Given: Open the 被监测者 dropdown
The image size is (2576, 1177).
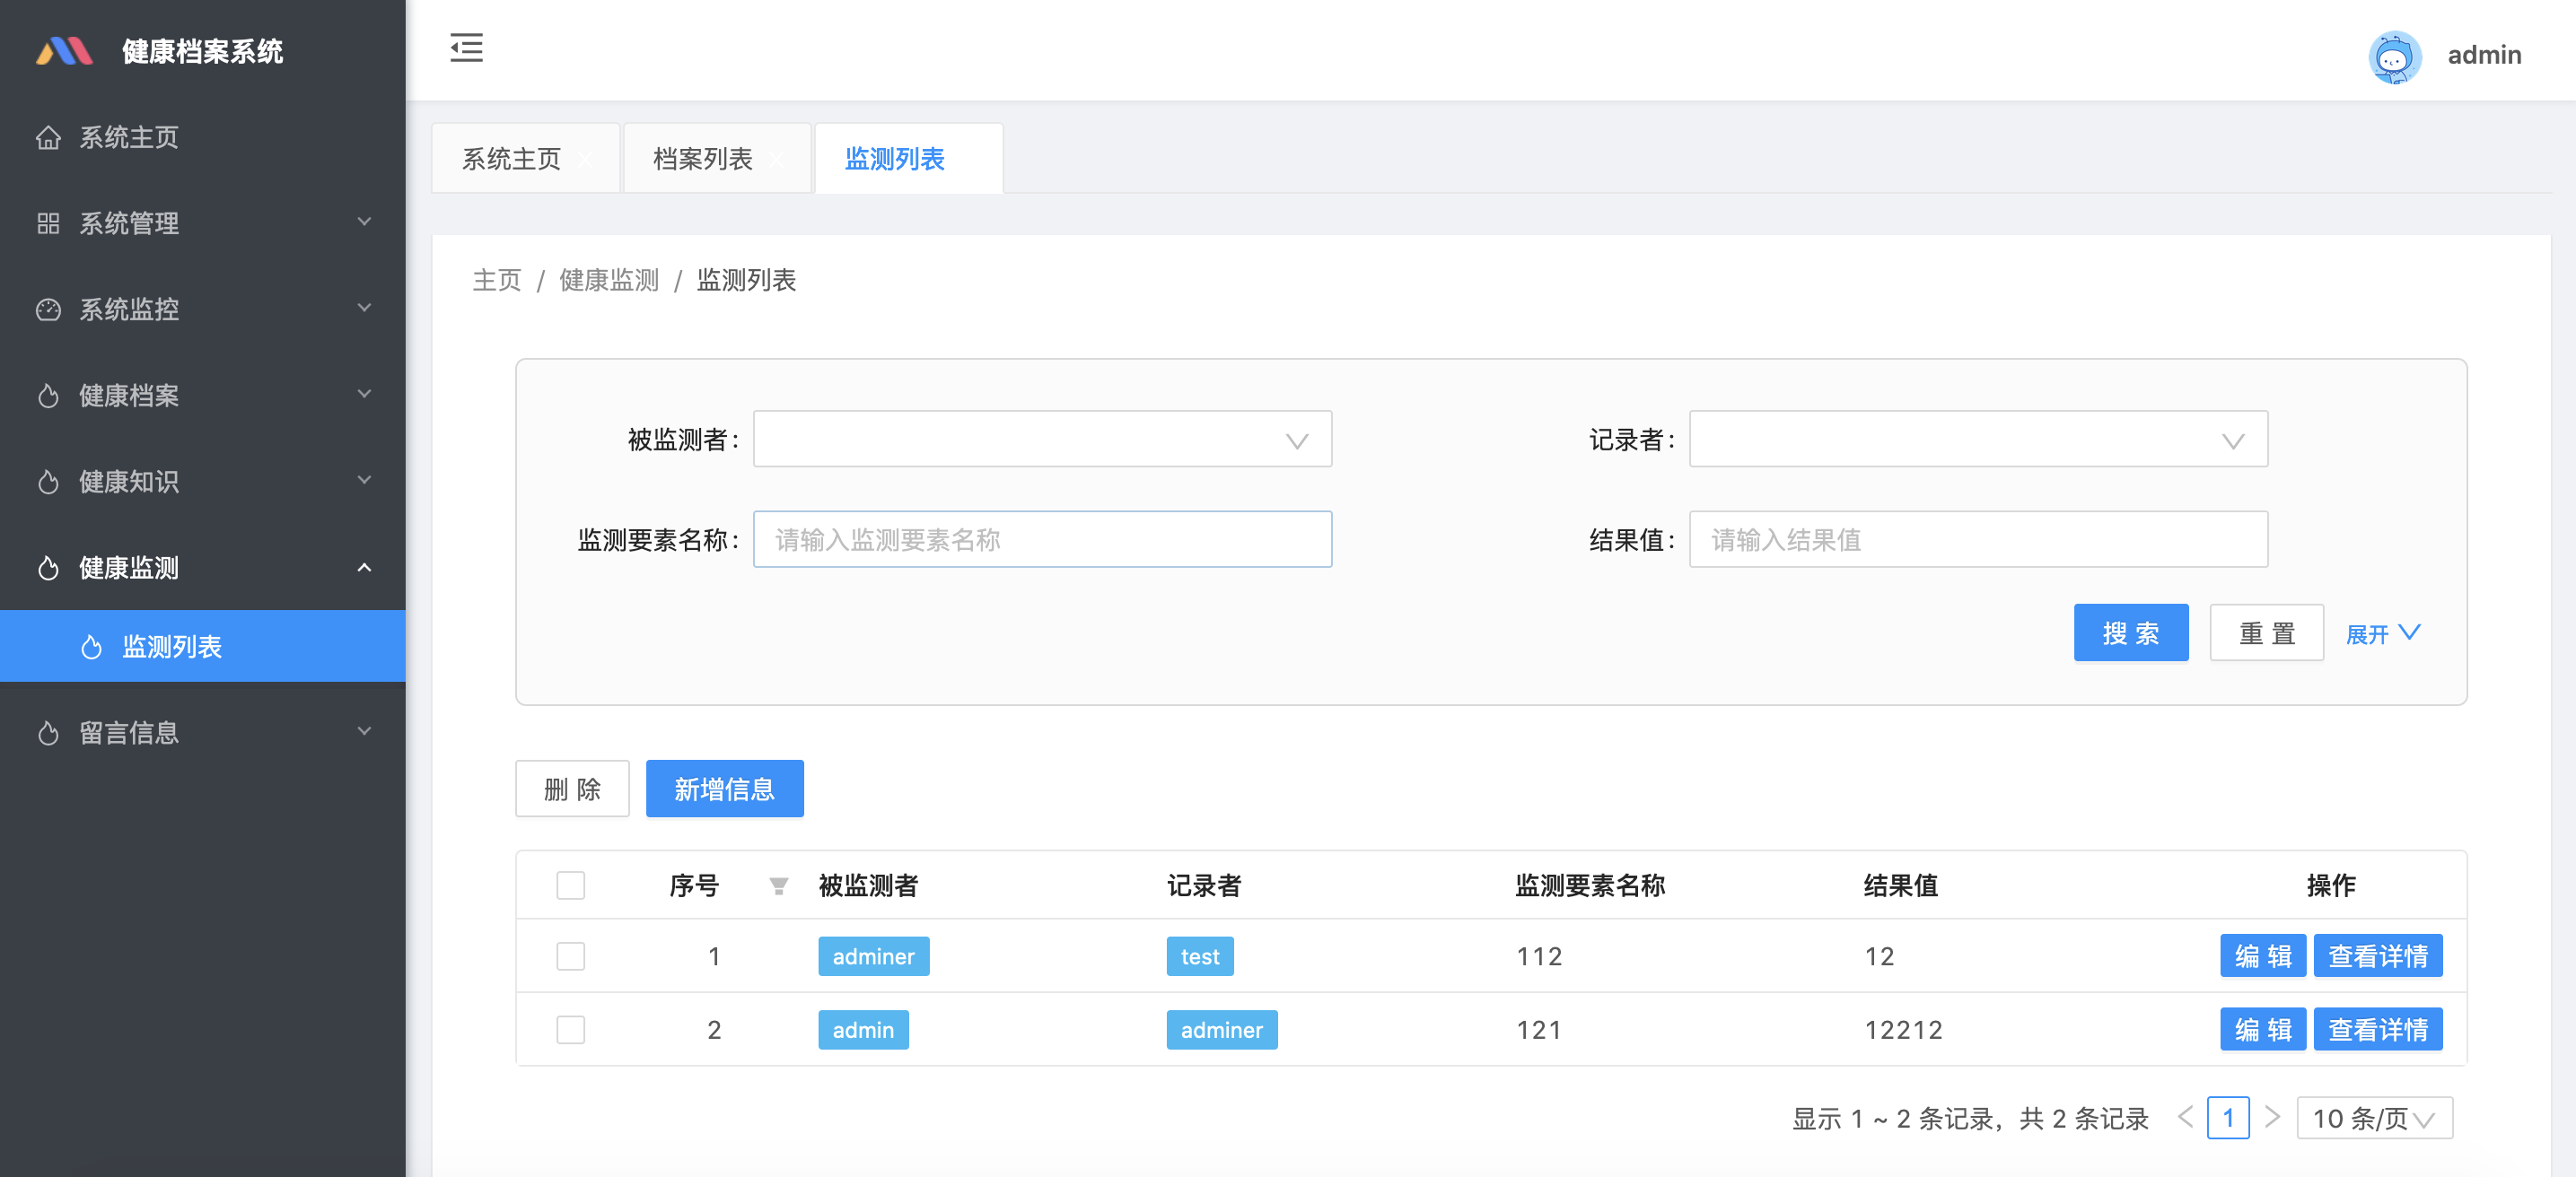Looking at the screenshot, I should (1041, 440).
